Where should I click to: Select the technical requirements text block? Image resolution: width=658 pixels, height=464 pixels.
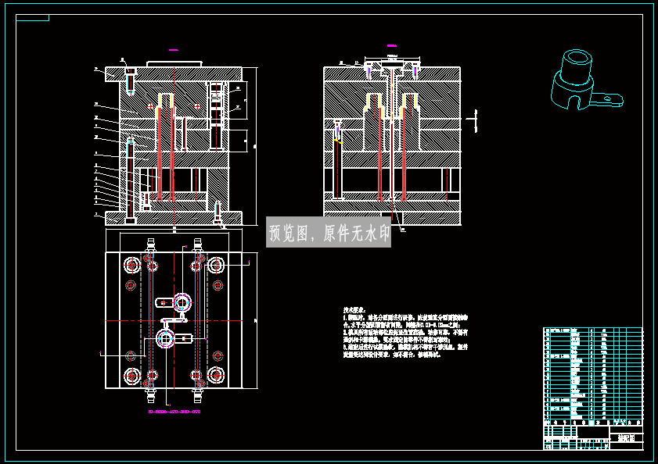tap(405, 333)
